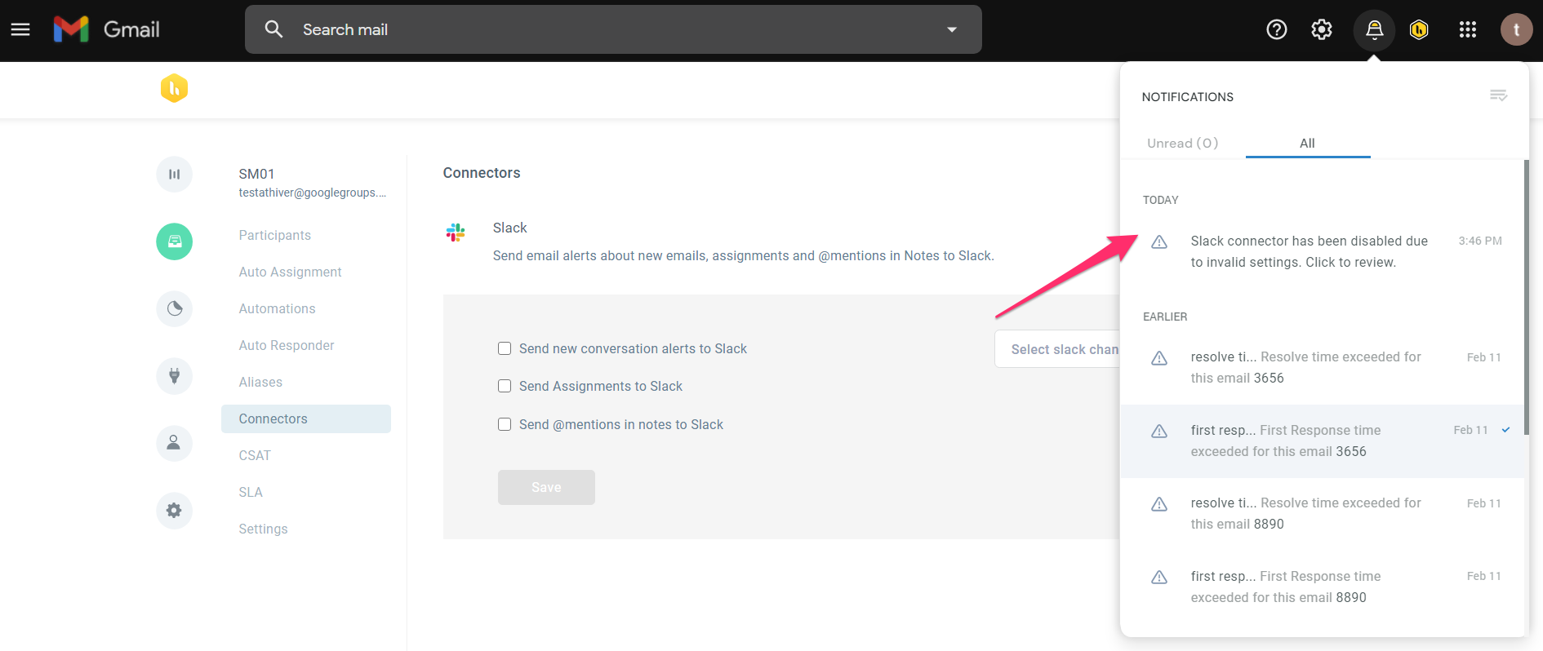Click the yellow Hiver logo below header

click(x=174, y=88)
